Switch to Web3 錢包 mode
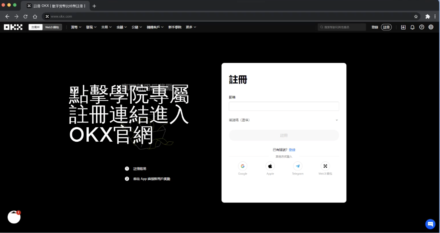 (x=52, y=27)
